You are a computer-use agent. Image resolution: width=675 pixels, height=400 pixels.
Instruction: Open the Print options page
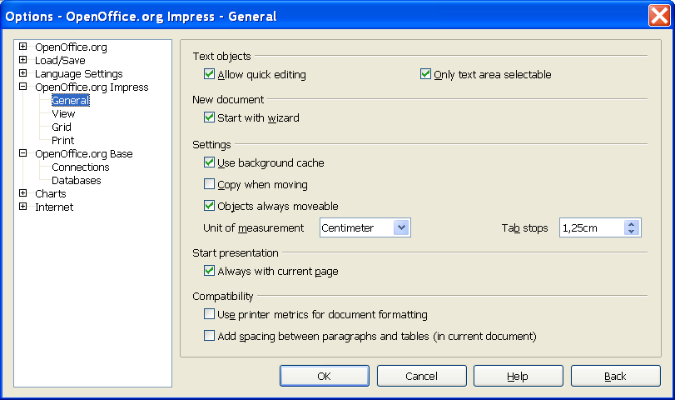point(63,141)
